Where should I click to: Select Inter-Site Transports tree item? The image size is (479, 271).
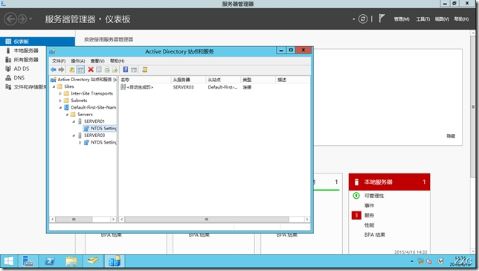91,94
